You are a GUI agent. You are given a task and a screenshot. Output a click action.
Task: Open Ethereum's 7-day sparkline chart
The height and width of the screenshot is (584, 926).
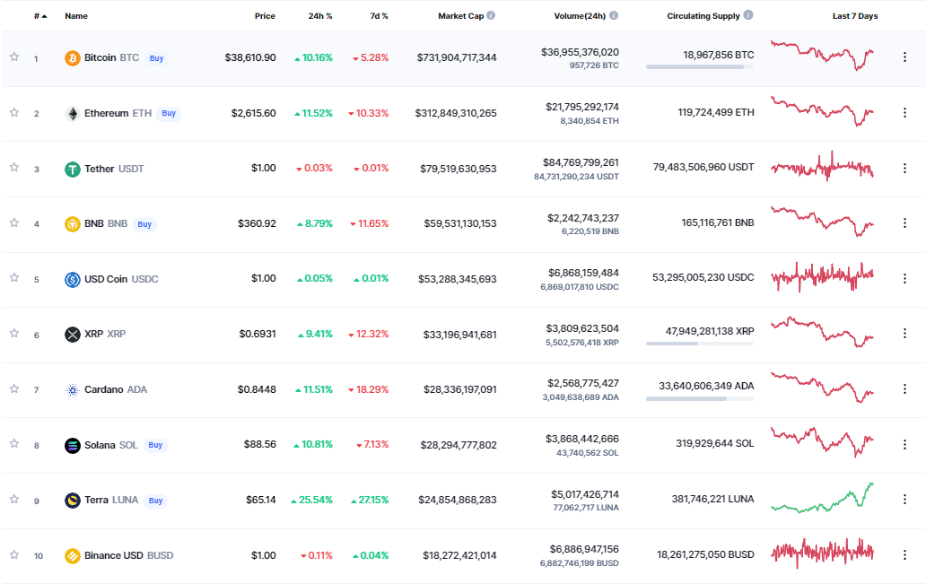click(x=822, y=111)
